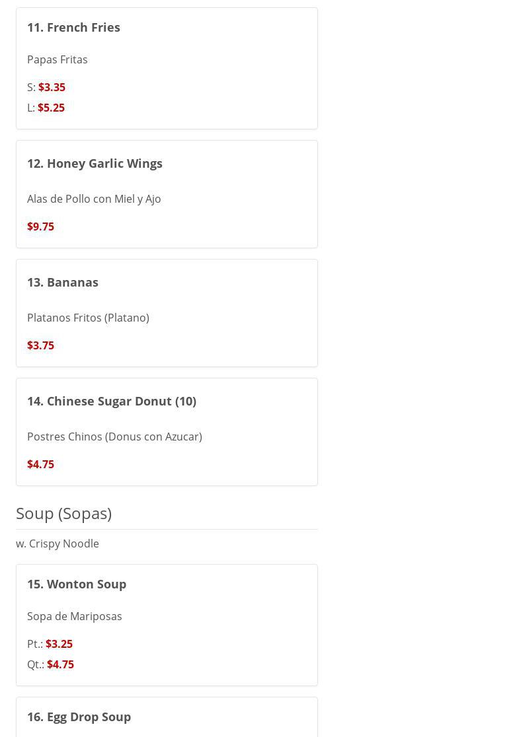Open the 13. Bananas menu item

point(63,282)
